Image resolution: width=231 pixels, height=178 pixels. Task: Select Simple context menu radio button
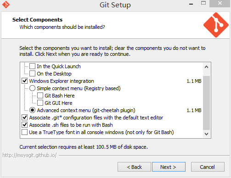[x=32, y=88]
